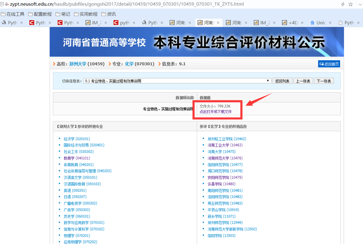
Task: Open the address bar dropdown chevron
Action: 360,4
